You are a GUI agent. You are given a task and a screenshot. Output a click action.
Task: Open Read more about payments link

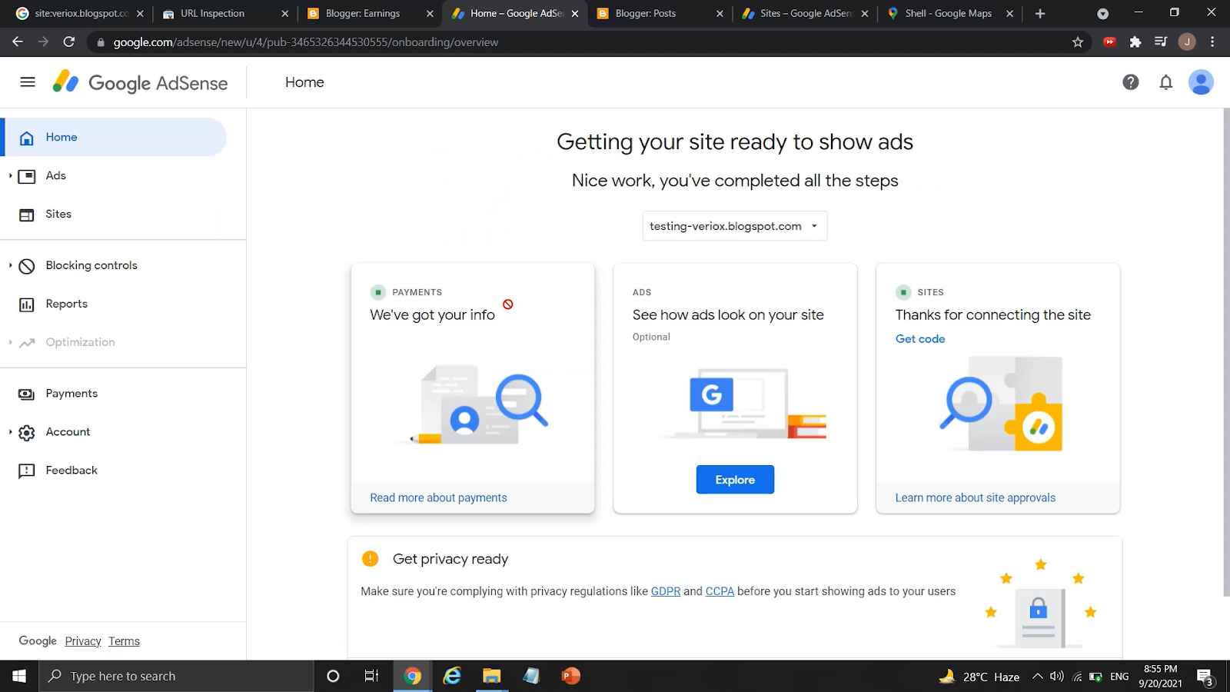pos(438,497)
